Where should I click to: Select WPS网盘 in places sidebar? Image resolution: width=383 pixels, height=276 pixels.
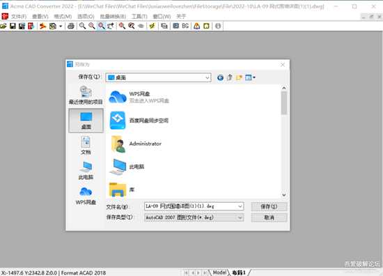click(x=86, y=196)
